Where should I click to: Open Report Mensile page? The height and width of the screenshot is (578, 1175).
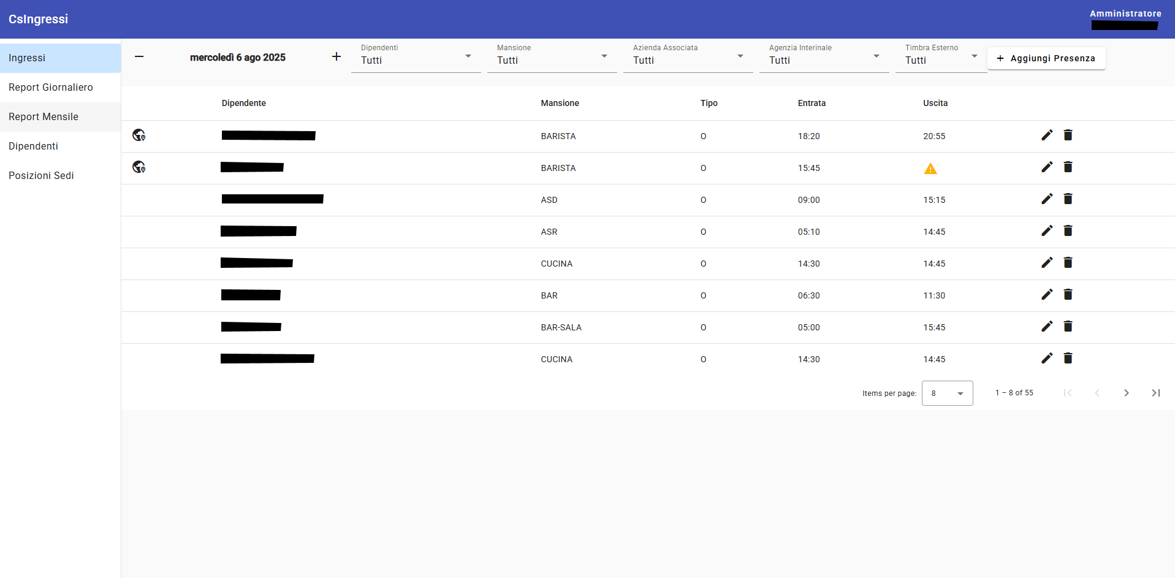click(x=60, y=116)
